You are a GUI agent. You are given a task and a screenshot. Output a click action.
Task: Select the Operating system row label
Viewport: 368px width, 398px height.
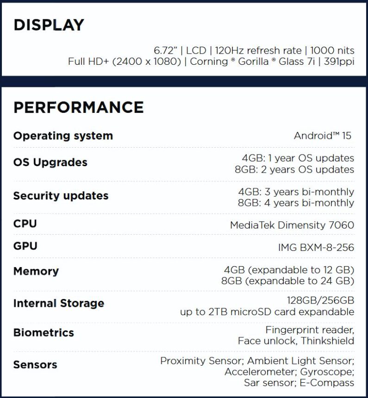point(63,136)
